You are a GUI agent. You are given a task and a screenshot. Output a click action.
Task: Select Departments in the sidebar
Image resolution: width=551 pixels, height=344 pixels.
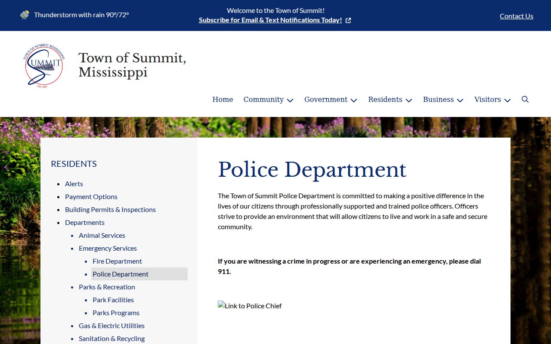coord(85,222)
